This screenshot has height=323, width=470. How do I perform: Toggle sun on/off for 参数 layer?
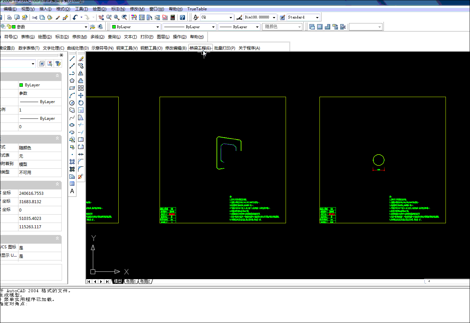[3, 27]
